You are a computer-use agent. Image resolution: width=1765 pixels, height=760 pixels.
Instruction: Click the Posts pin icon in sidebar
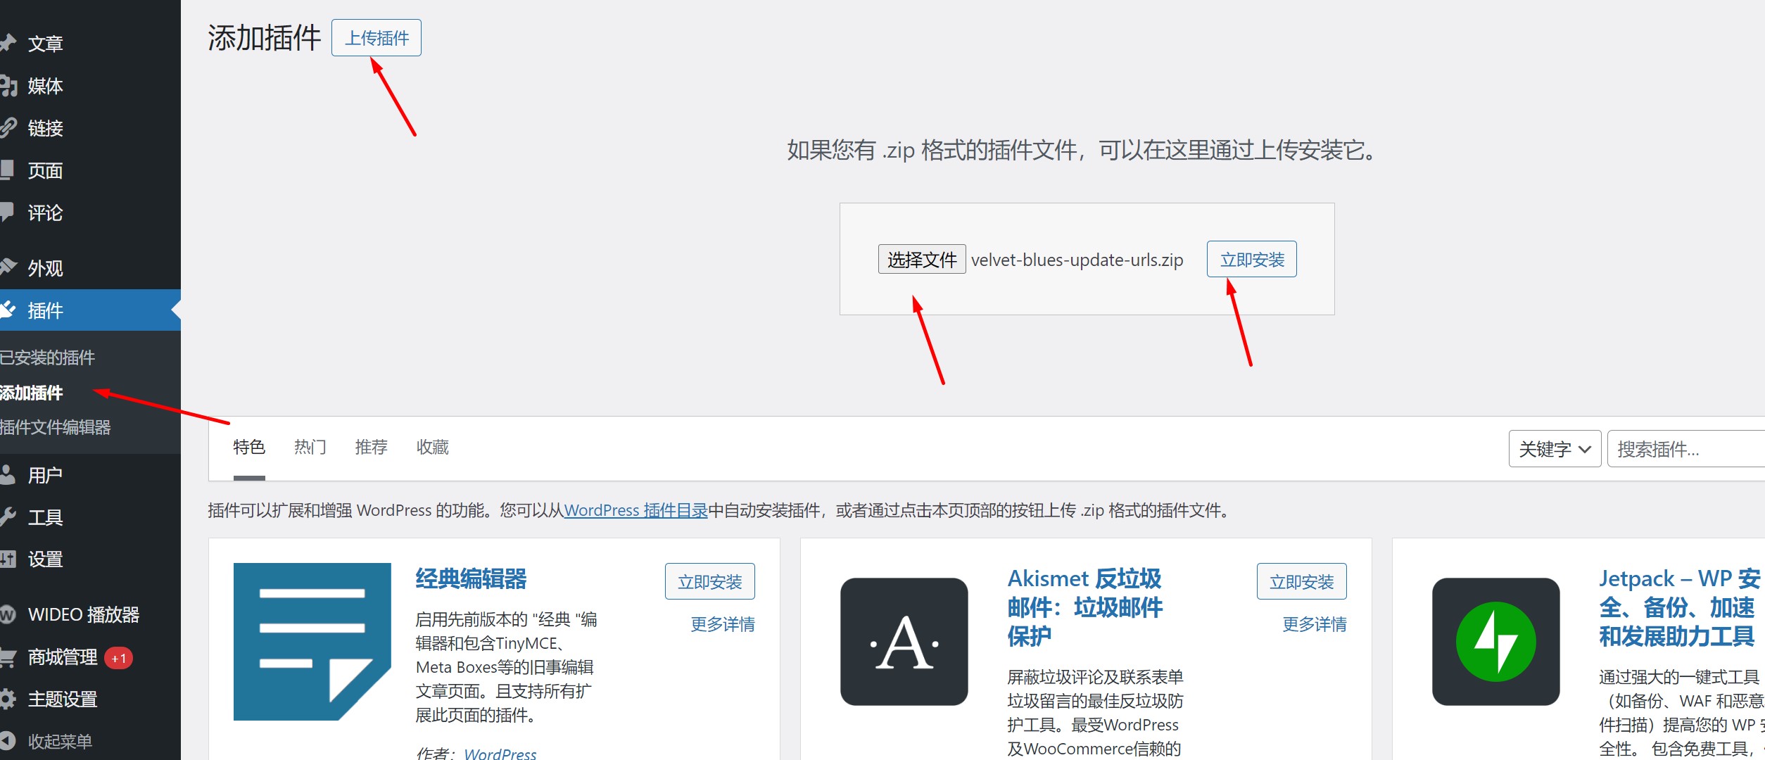pyautogui.click(x=8, y=43)
